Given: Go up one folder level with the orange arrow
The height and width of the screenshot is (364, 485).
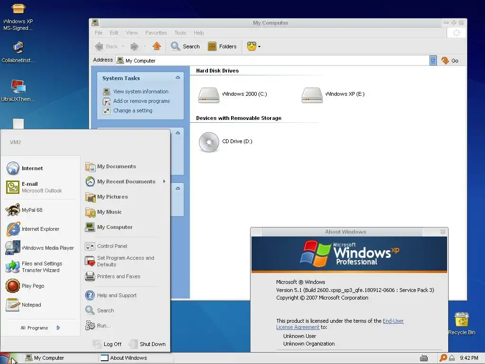Looking at the screenshot, I should tap(156, 46).
